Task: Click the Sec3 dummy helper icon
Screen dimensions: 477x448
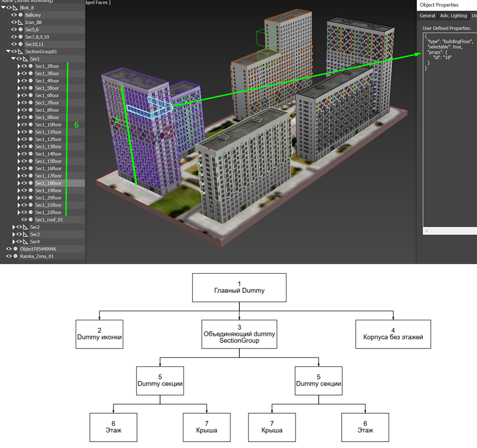Action: (x=25, y=234)
